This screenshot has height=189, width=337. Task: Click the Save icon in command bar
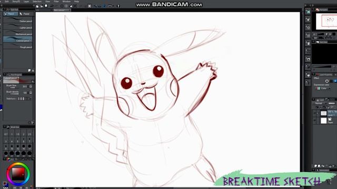(46, 6)
